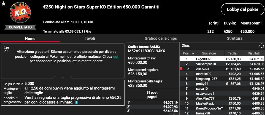Viewport: 265px width, 115px height.
Task: Sort players by Taglia column
Action: click(x=232, y=53)
